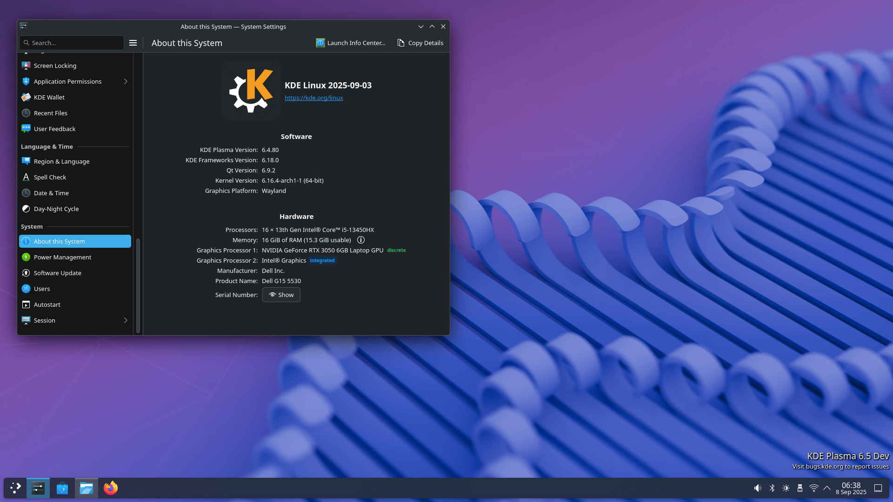Select the KDE Wallet settings icon
Viewport: 893px width, 502px height.
pyautogui.click(x=26, y=97)
